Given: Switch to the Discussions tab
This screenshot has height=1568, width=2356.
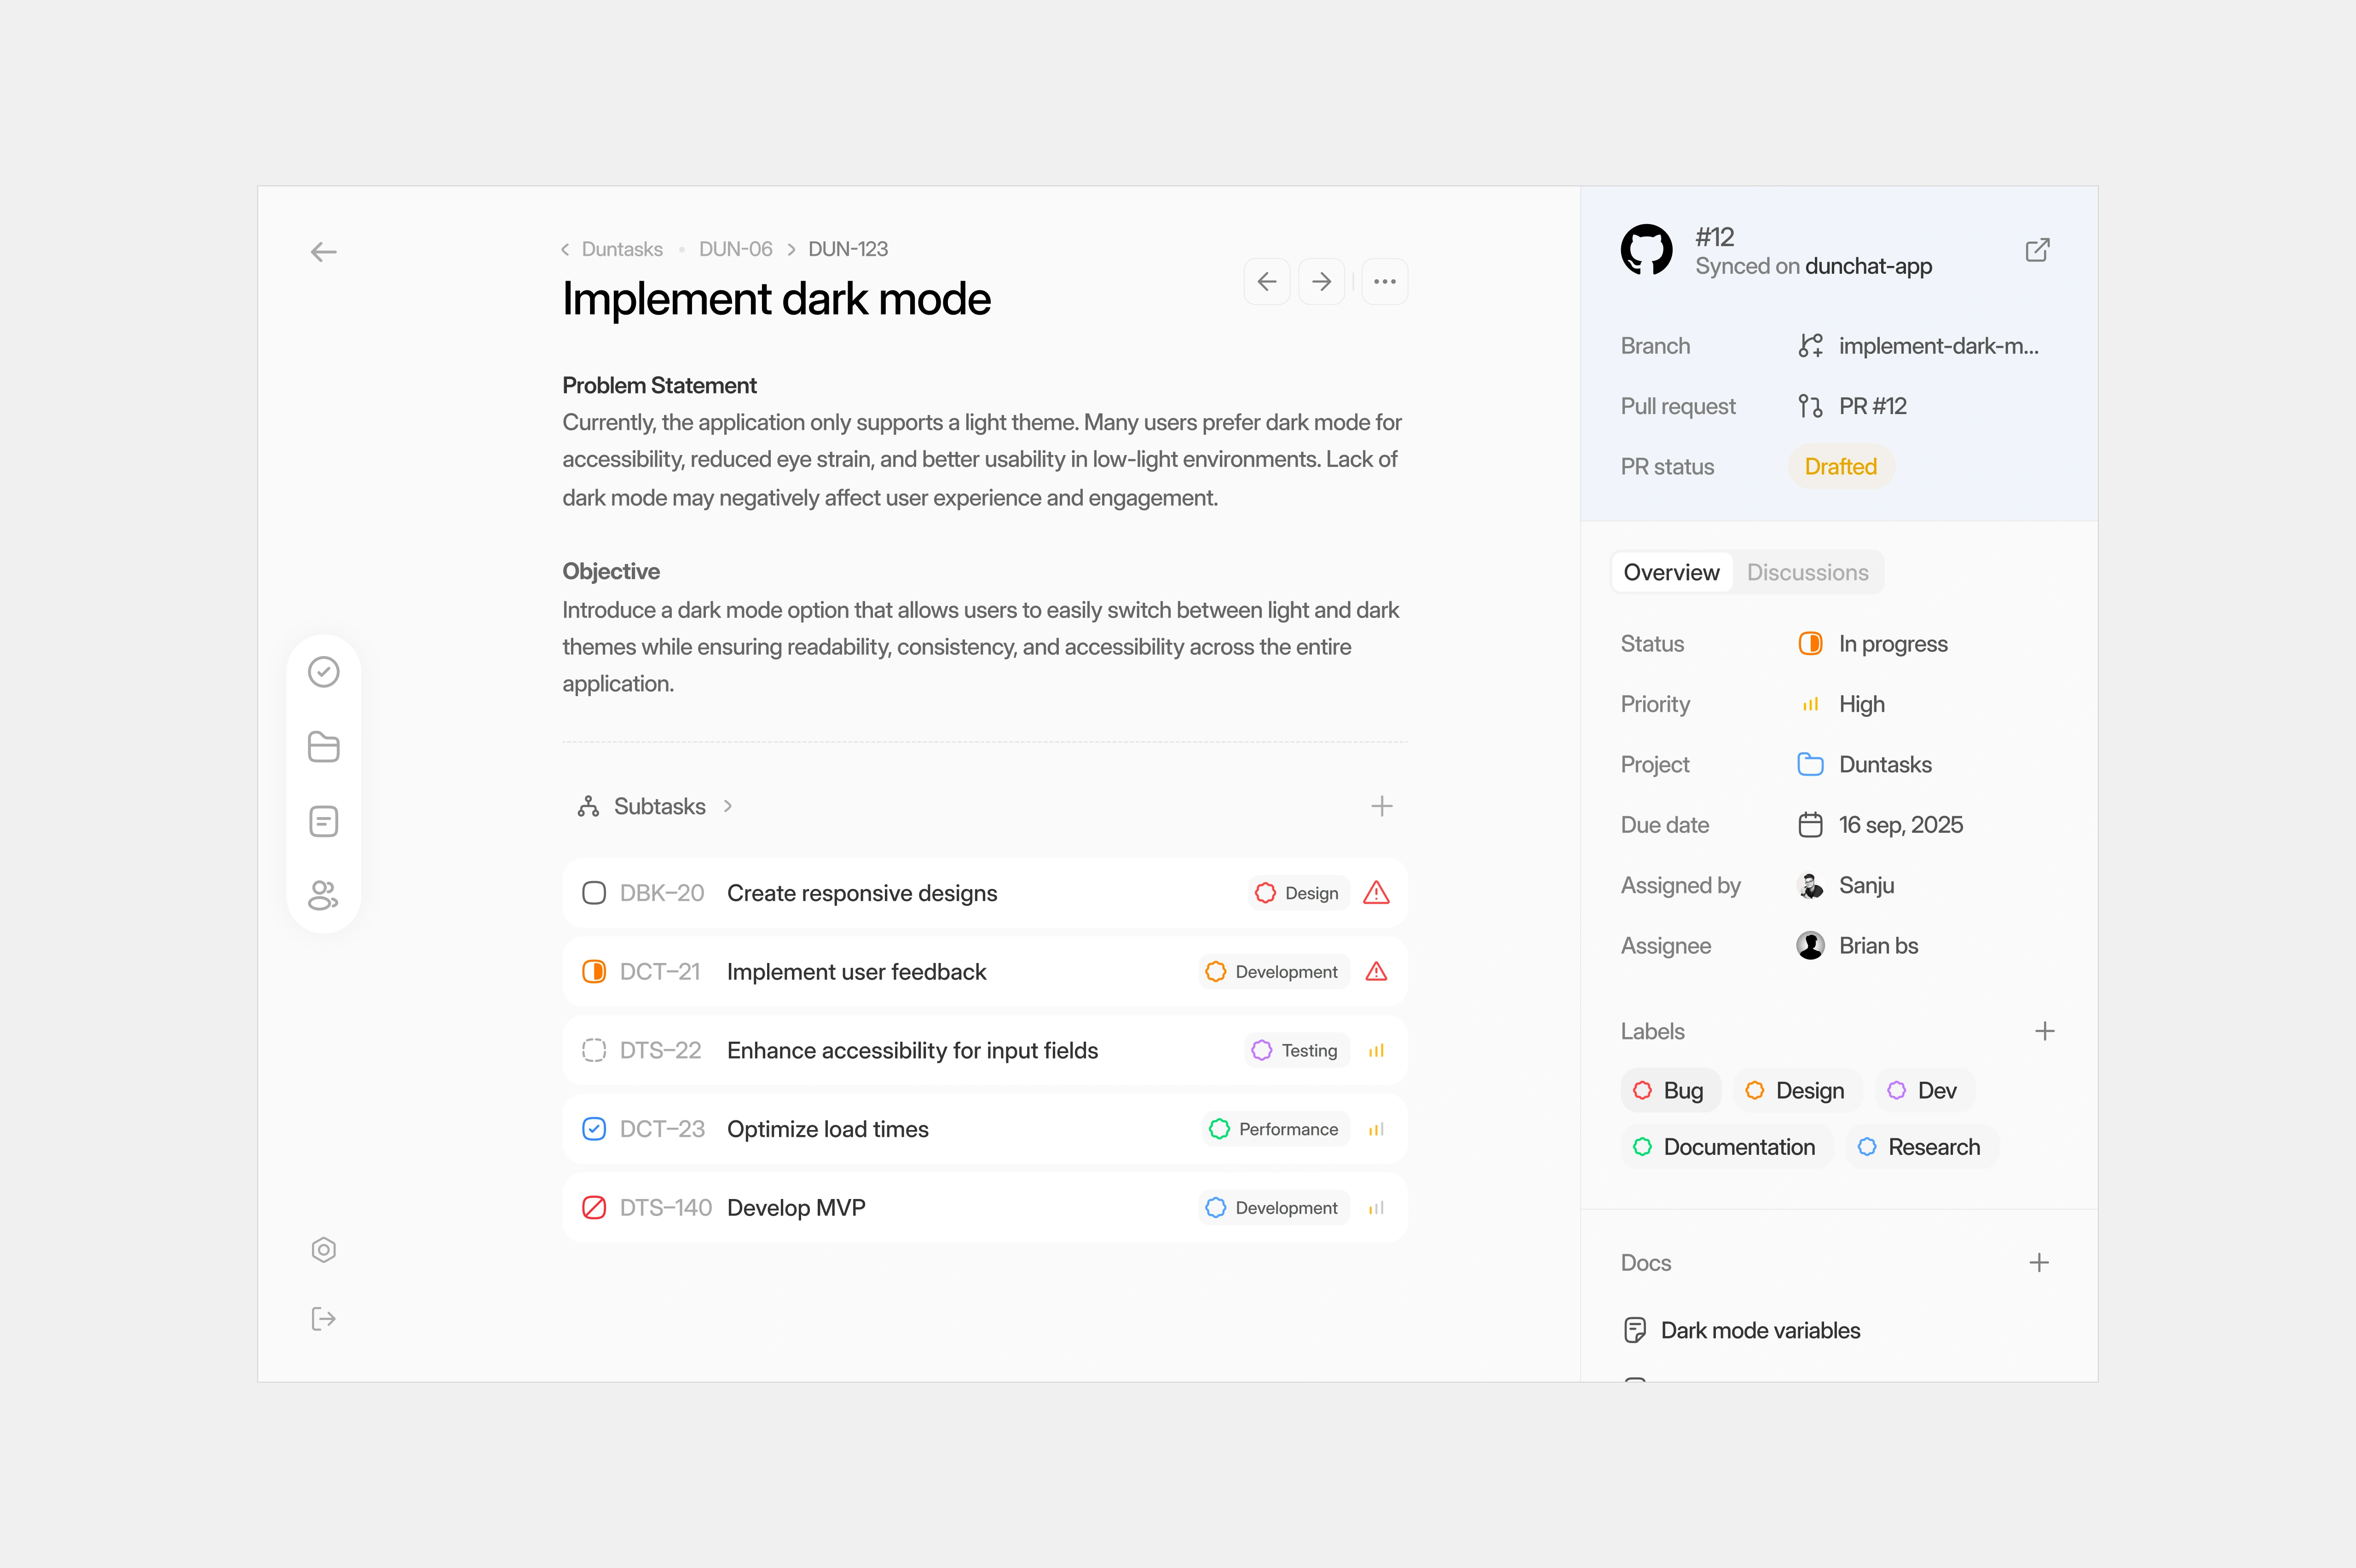Looking at the screenshot, I should (x=1807, y=572).
